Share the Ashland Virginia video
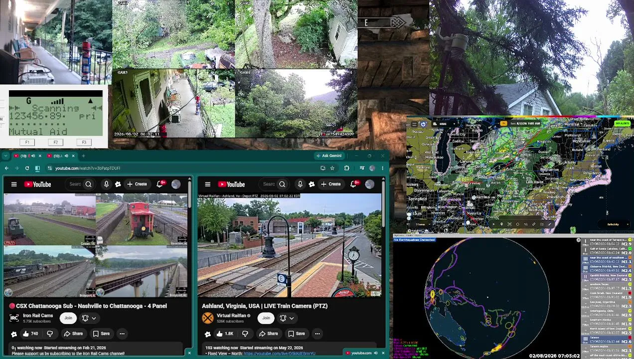634x359 pixels. [x=268, y=334]
